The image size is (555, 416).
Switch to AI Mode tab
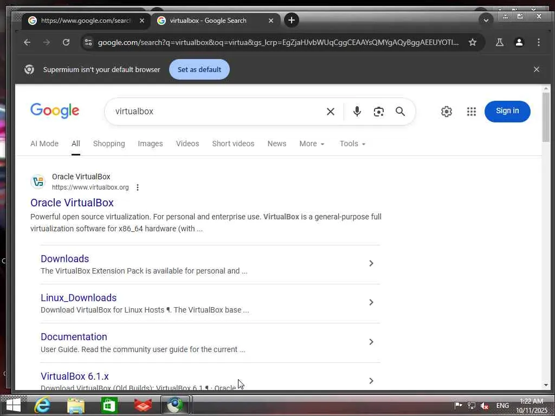[44, 144]
